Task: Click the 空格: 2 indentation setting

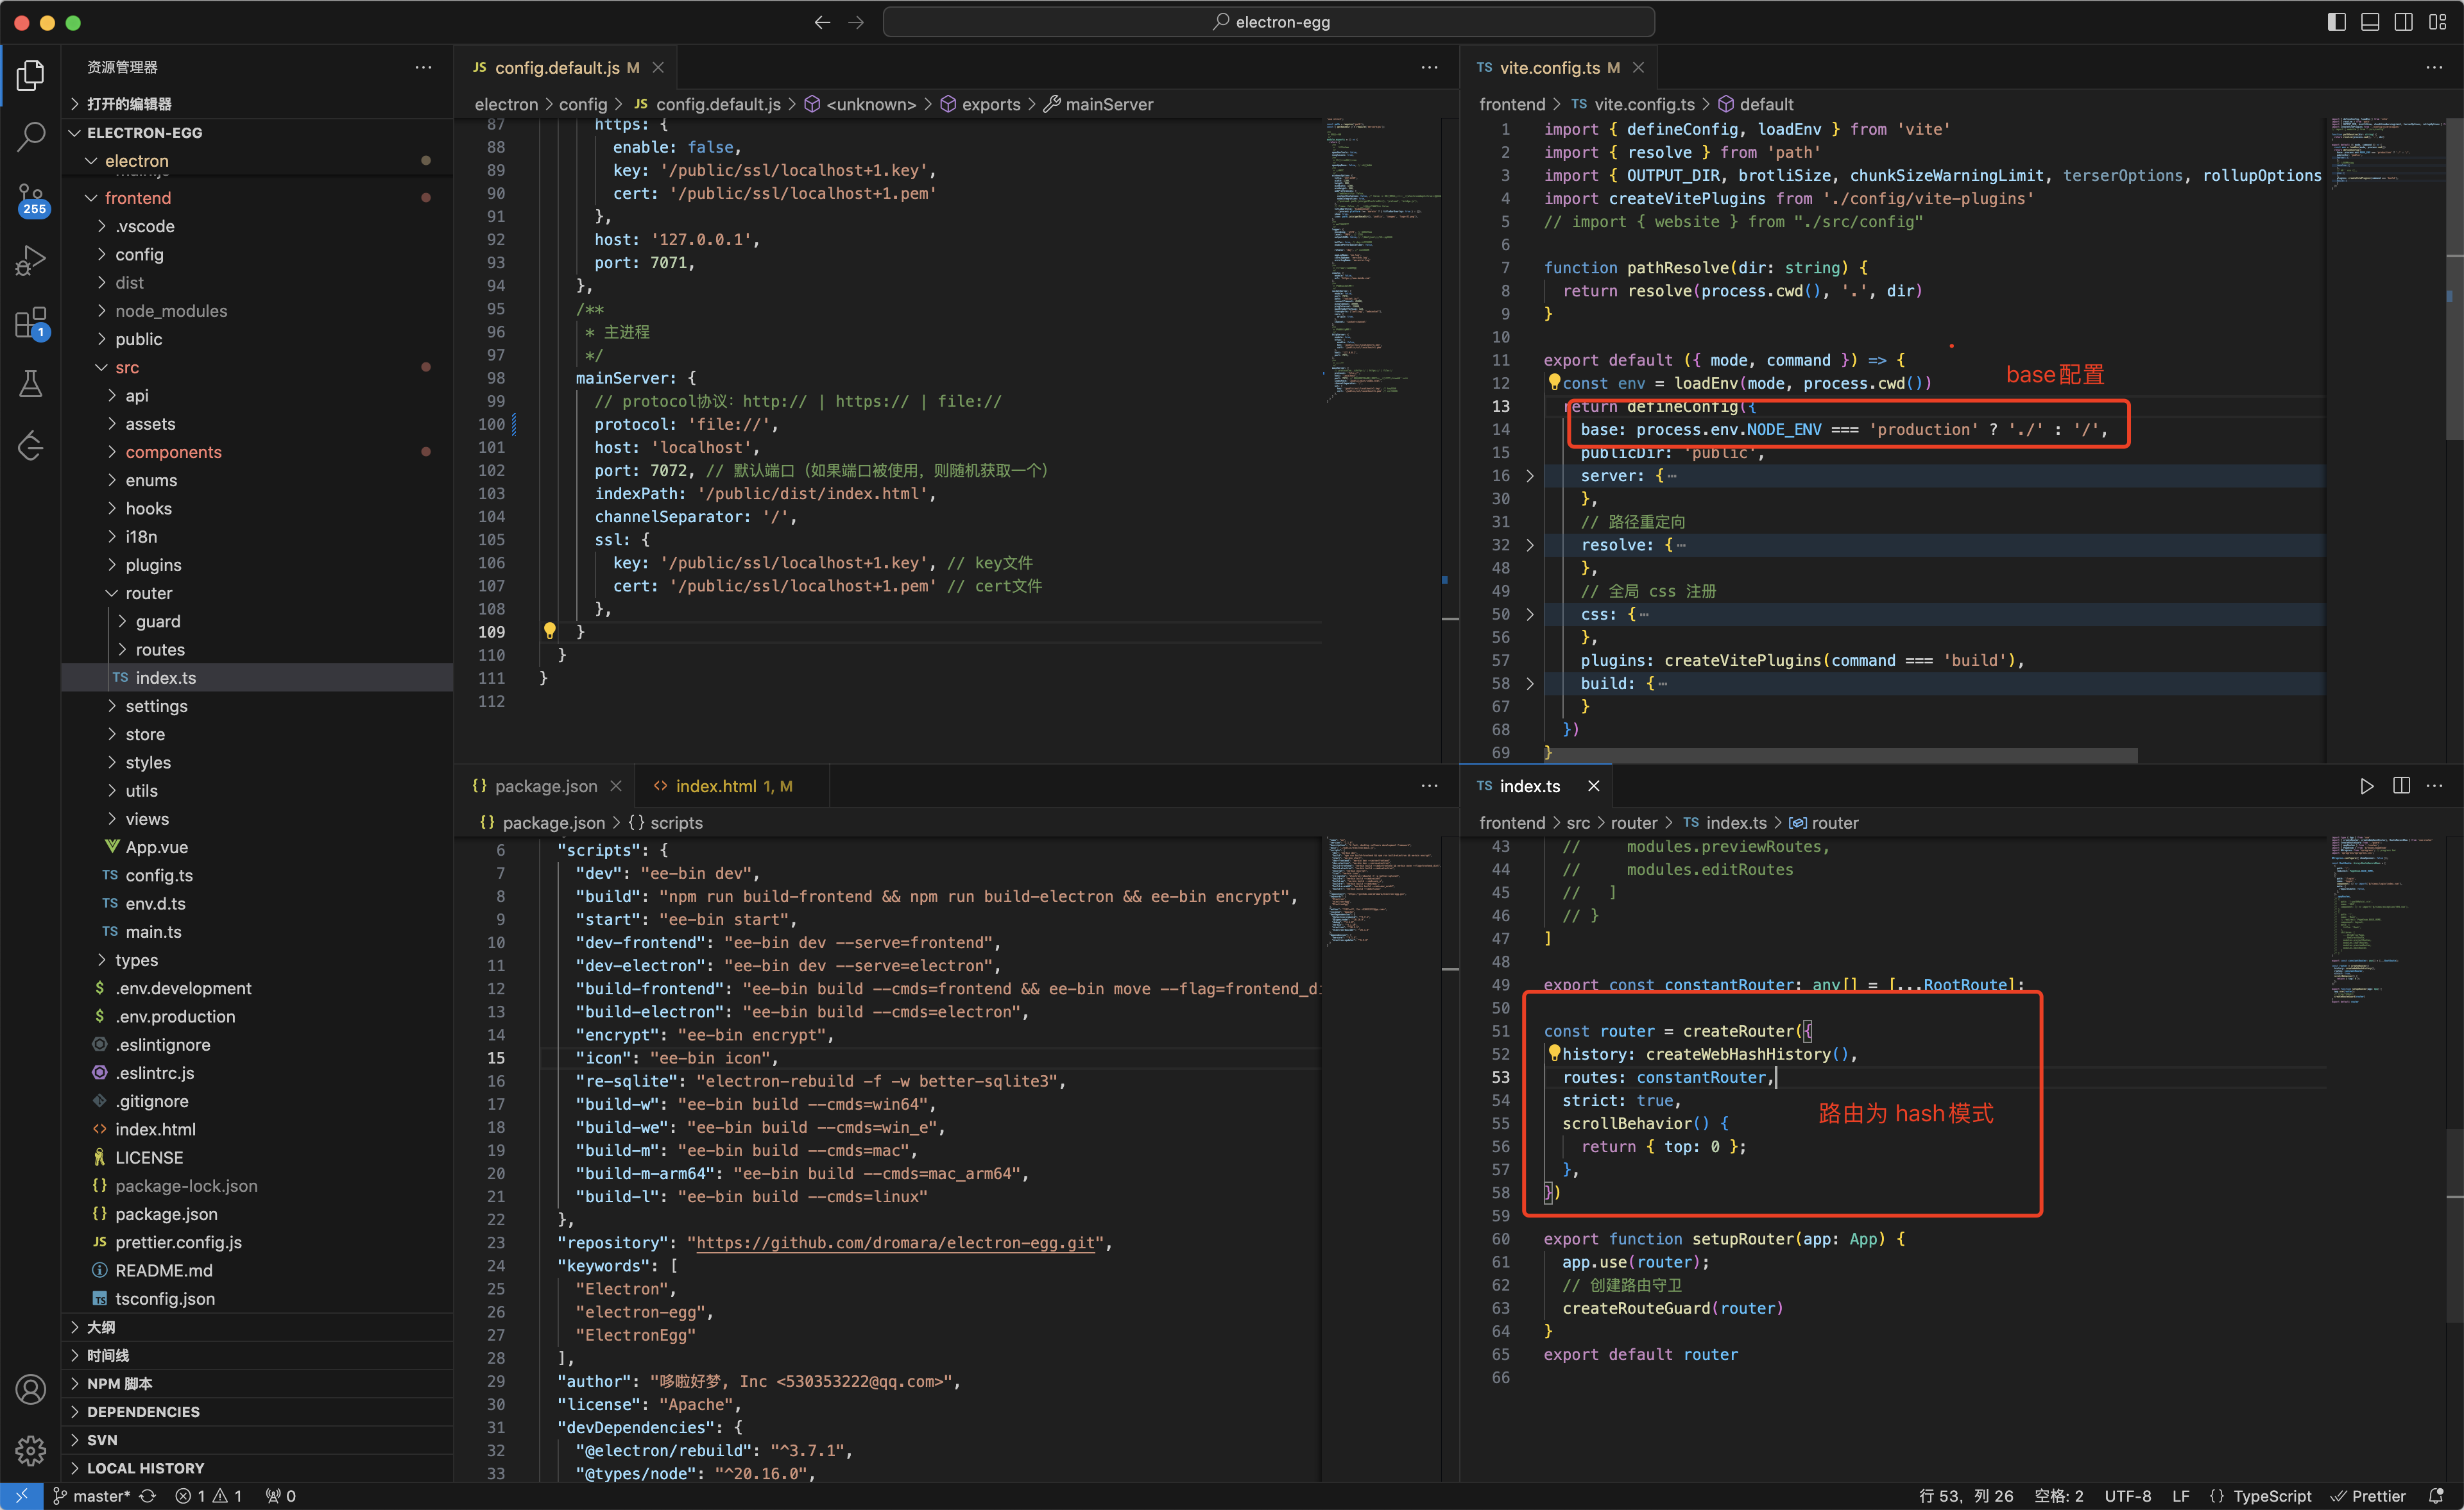Action: (x=2058, y=1496)
